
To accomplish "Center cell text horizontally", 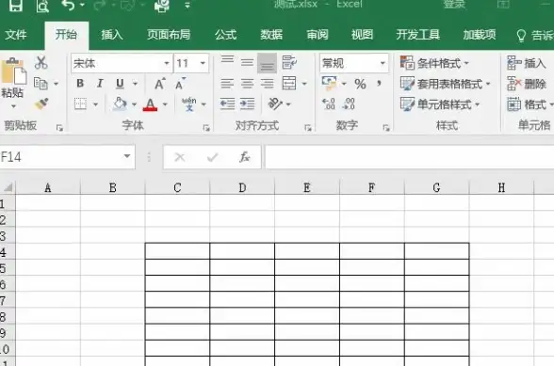I will 247,84.
